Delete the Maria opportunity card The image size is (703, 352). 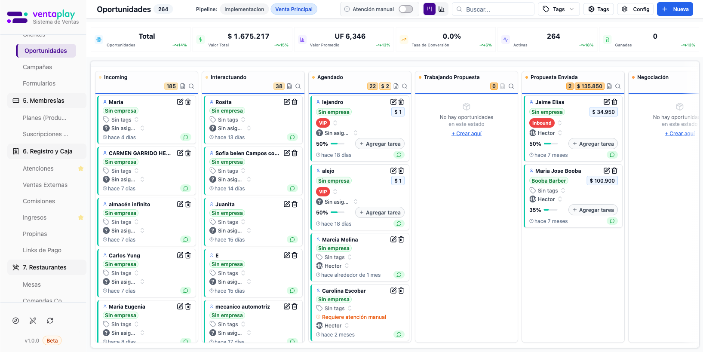click(x=188, y=102)
